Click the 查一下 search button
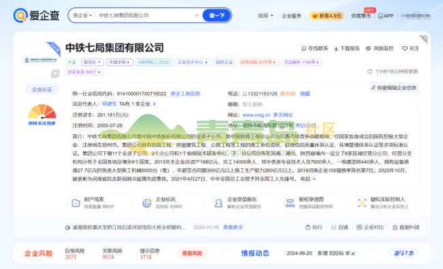Screen dimensions: 443x269 click(217, 15)
